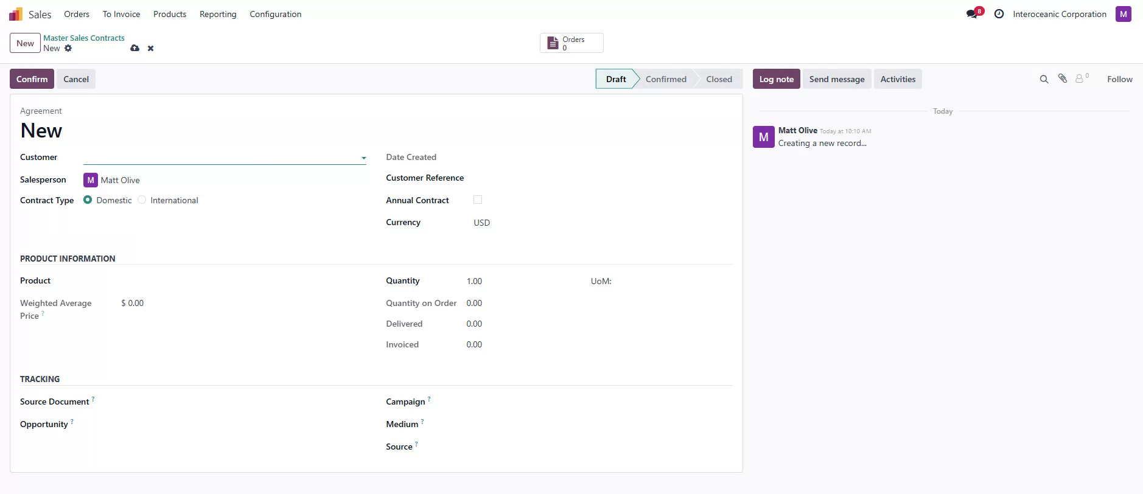Show Weighted Average Price help tooltip
Viewport: 1143px width, 494px height.
(x=43, y=313)
